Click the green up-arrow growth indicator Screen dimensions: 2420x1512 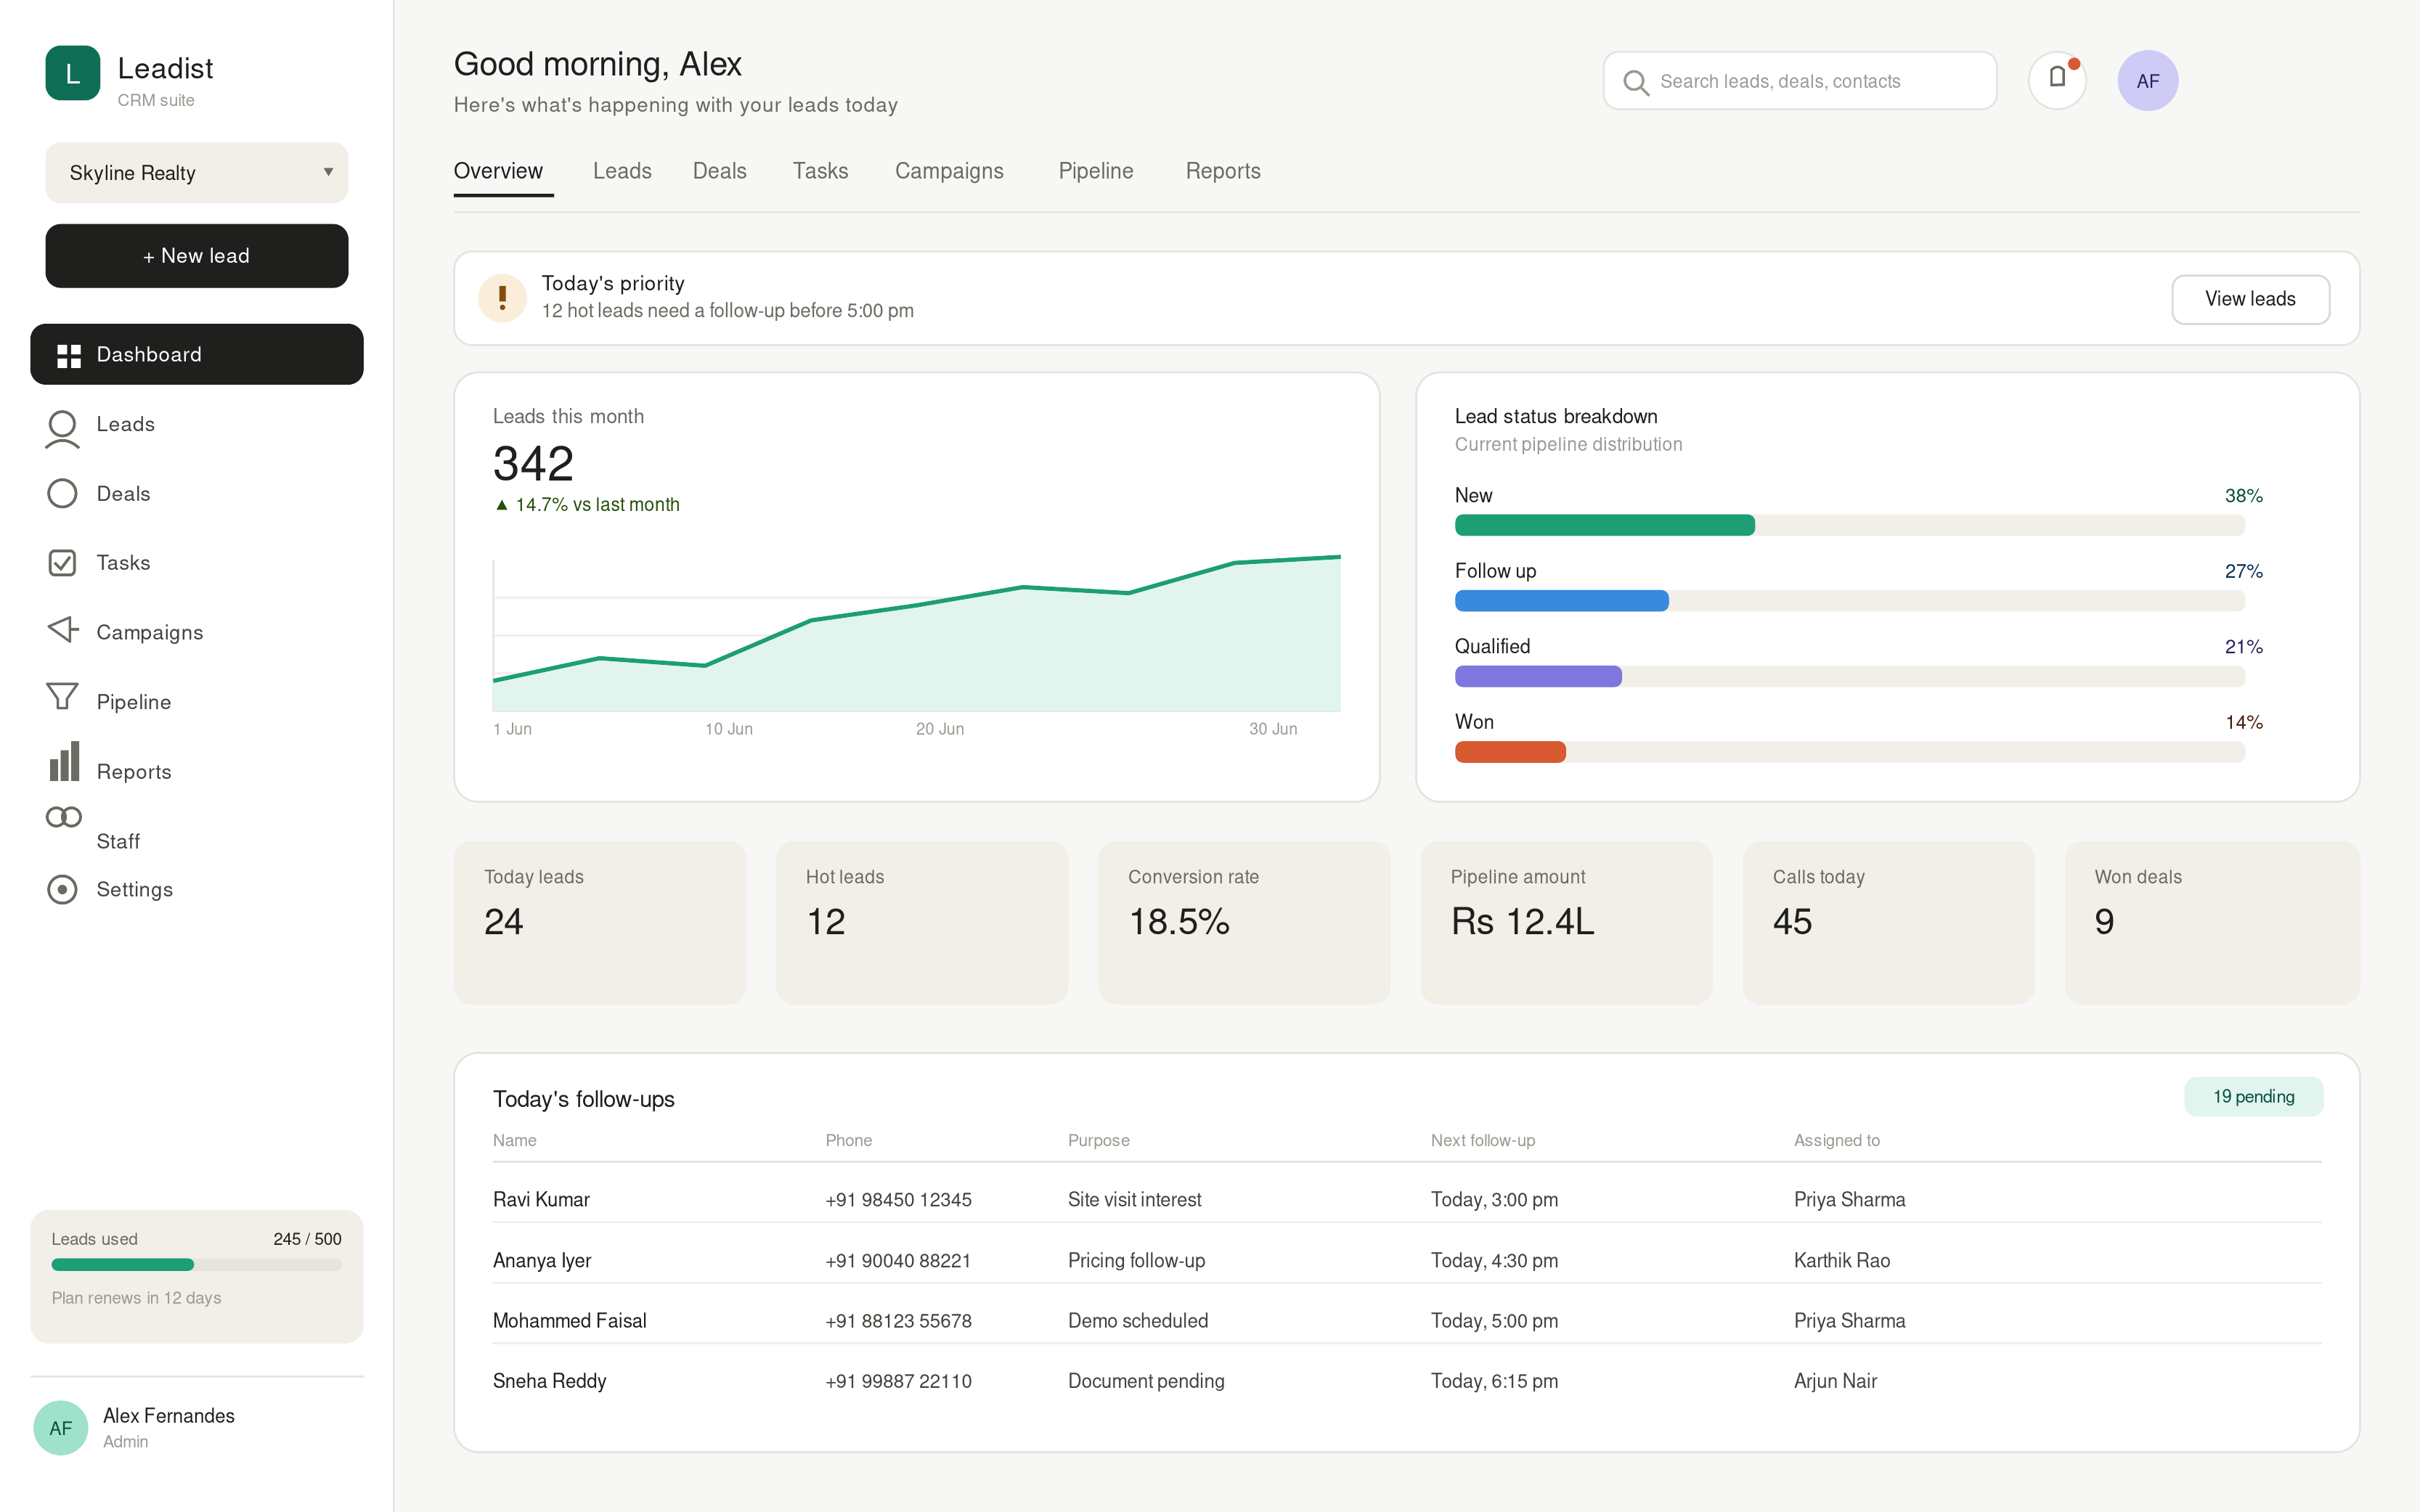pyautogui.click(x=502, y=505)
